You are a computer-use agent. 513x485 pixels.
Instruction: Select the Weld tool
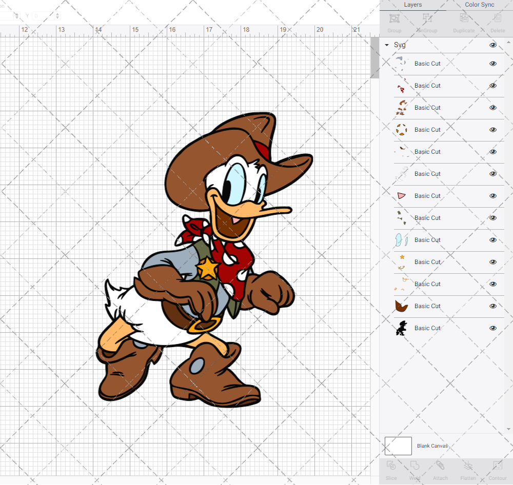coord(415,465)
